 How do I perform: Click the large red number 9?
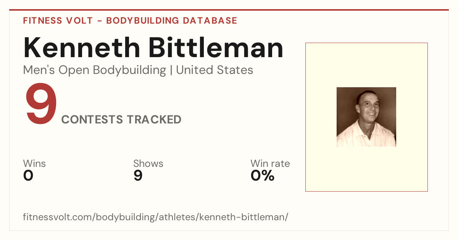point(41,105)
